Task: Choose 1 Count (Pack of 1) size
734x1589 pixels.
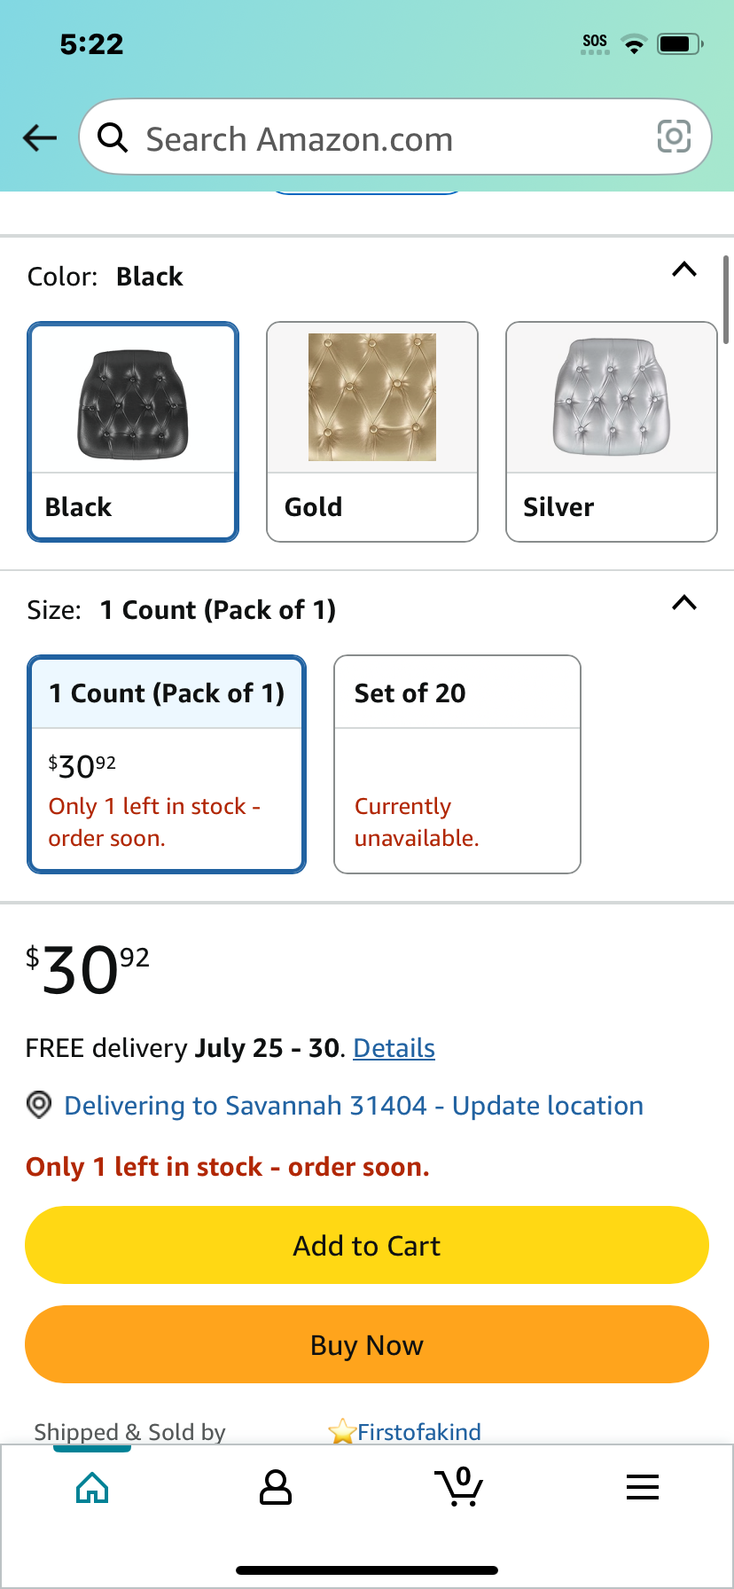Action: point(167,764)
